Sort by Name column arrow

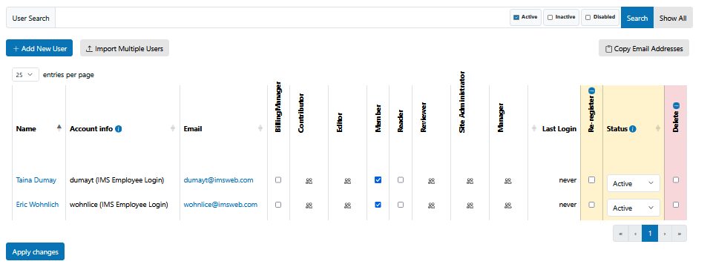tap(59, 128)
